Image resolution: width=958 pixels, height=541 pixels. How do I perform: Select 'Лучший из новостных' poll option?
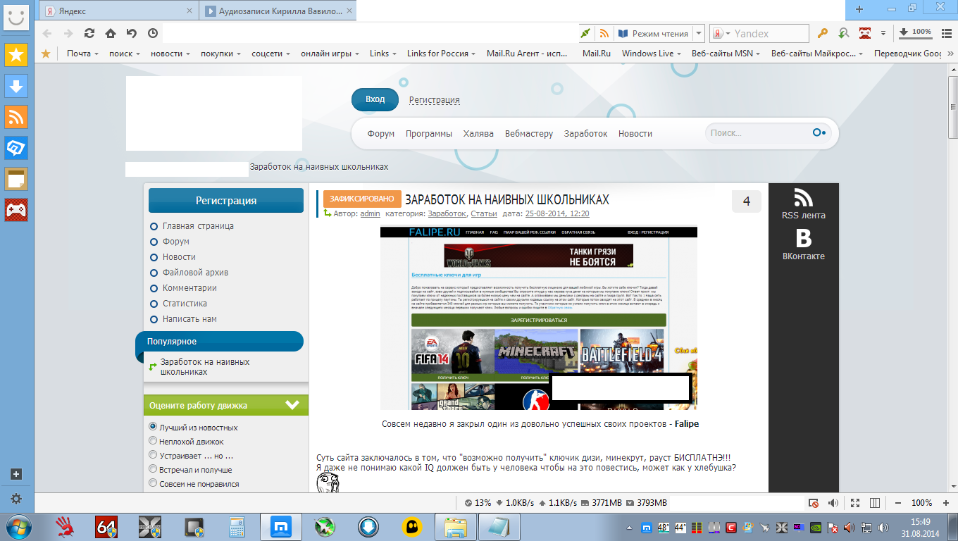pyautogui.click(x=153, y=427)
